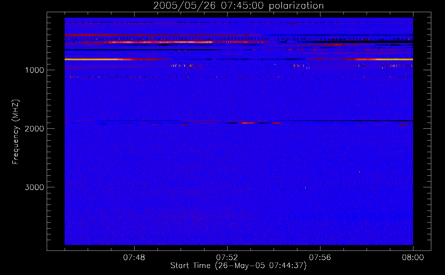Screen dimensions: 445x275
Task: Click the 07:56 time tick label
Action: [x=320, y=258]
